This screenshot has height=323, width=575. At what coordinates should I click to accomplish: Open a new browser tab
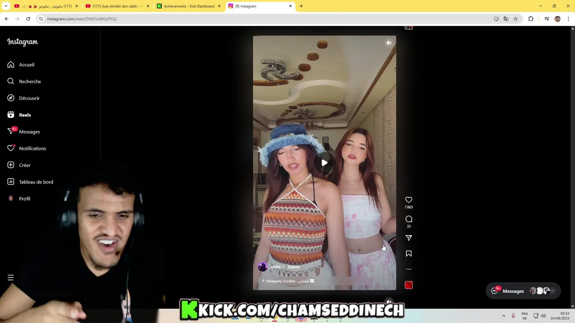301,6
